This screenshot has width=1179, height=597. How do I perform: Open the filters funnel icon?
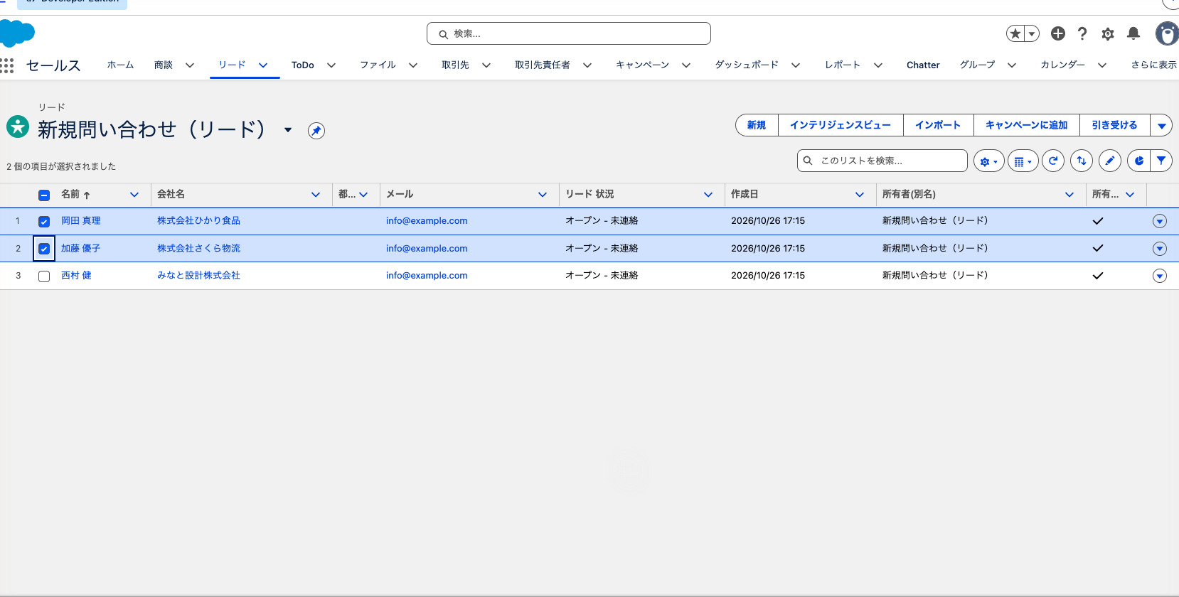1161,161
